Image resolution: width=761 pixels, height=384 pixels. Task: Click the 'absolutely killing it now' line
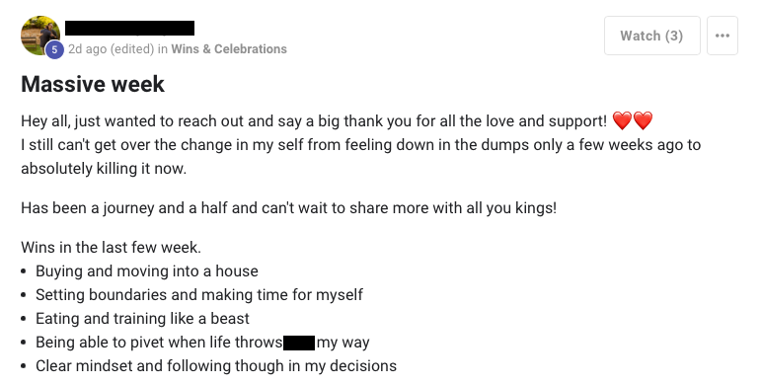click(x=104, y=169)
